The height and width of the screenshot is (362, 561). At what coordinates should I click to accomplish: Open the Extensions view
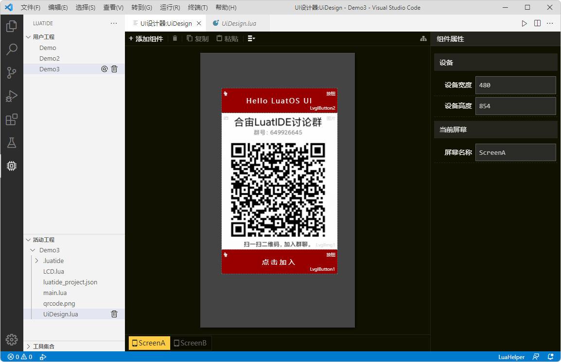(x=12, y=119)
